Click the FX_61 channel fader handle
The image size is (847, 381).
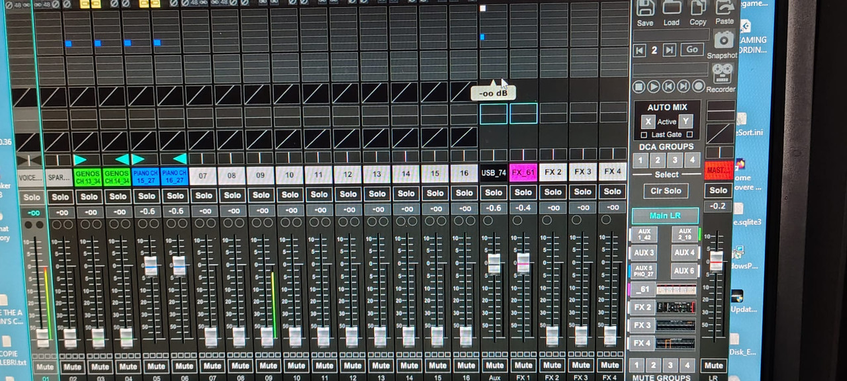pyautogui.click(x=523, y=263)
